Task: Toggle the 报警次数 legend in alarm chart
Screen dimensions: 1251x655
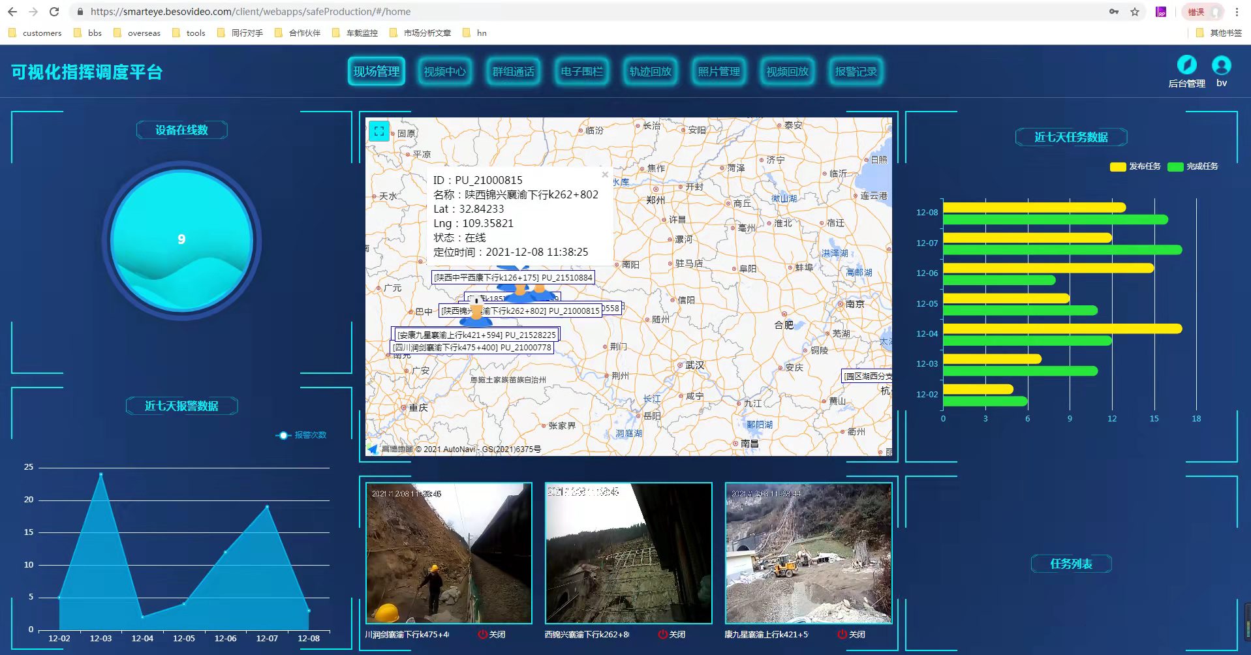Action: (301, 435)
